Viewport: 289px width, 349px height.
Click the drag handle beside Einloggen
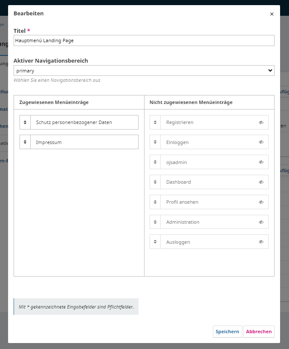click(x=155, y=142)
